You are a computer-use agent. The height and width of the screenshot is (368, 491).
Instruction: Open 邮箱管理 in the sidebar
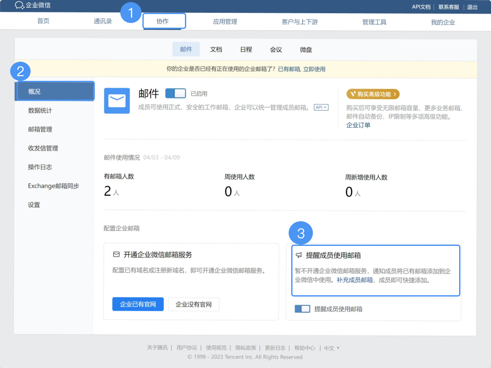(x=40, y=129)
